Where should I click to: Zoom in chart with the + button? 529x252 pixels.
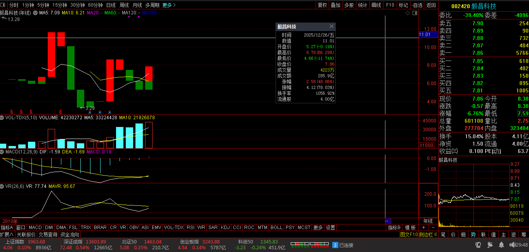423,228
